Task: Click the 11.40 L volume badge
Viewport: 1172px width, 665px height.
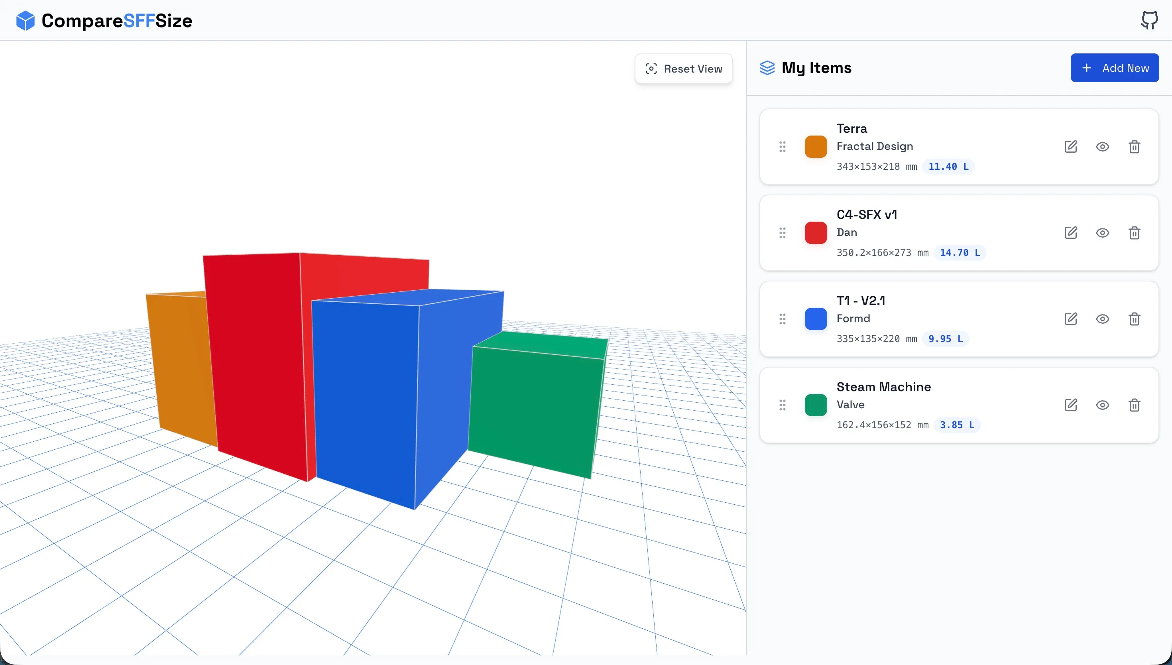Action: click(948, 167)
